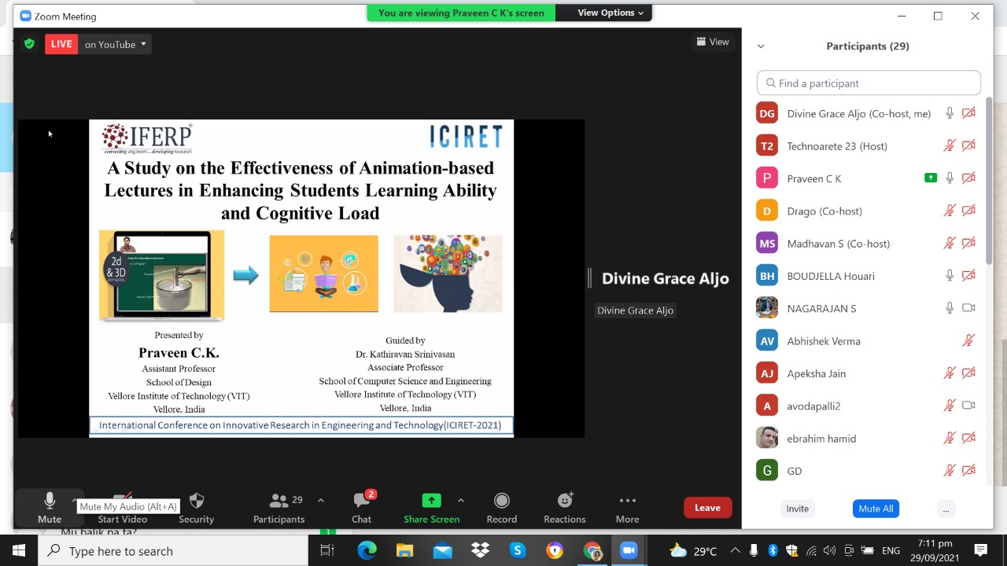Open File Explorer from the taskbar
This screenshot has width=1007, height=566.
tap(404, 550)
